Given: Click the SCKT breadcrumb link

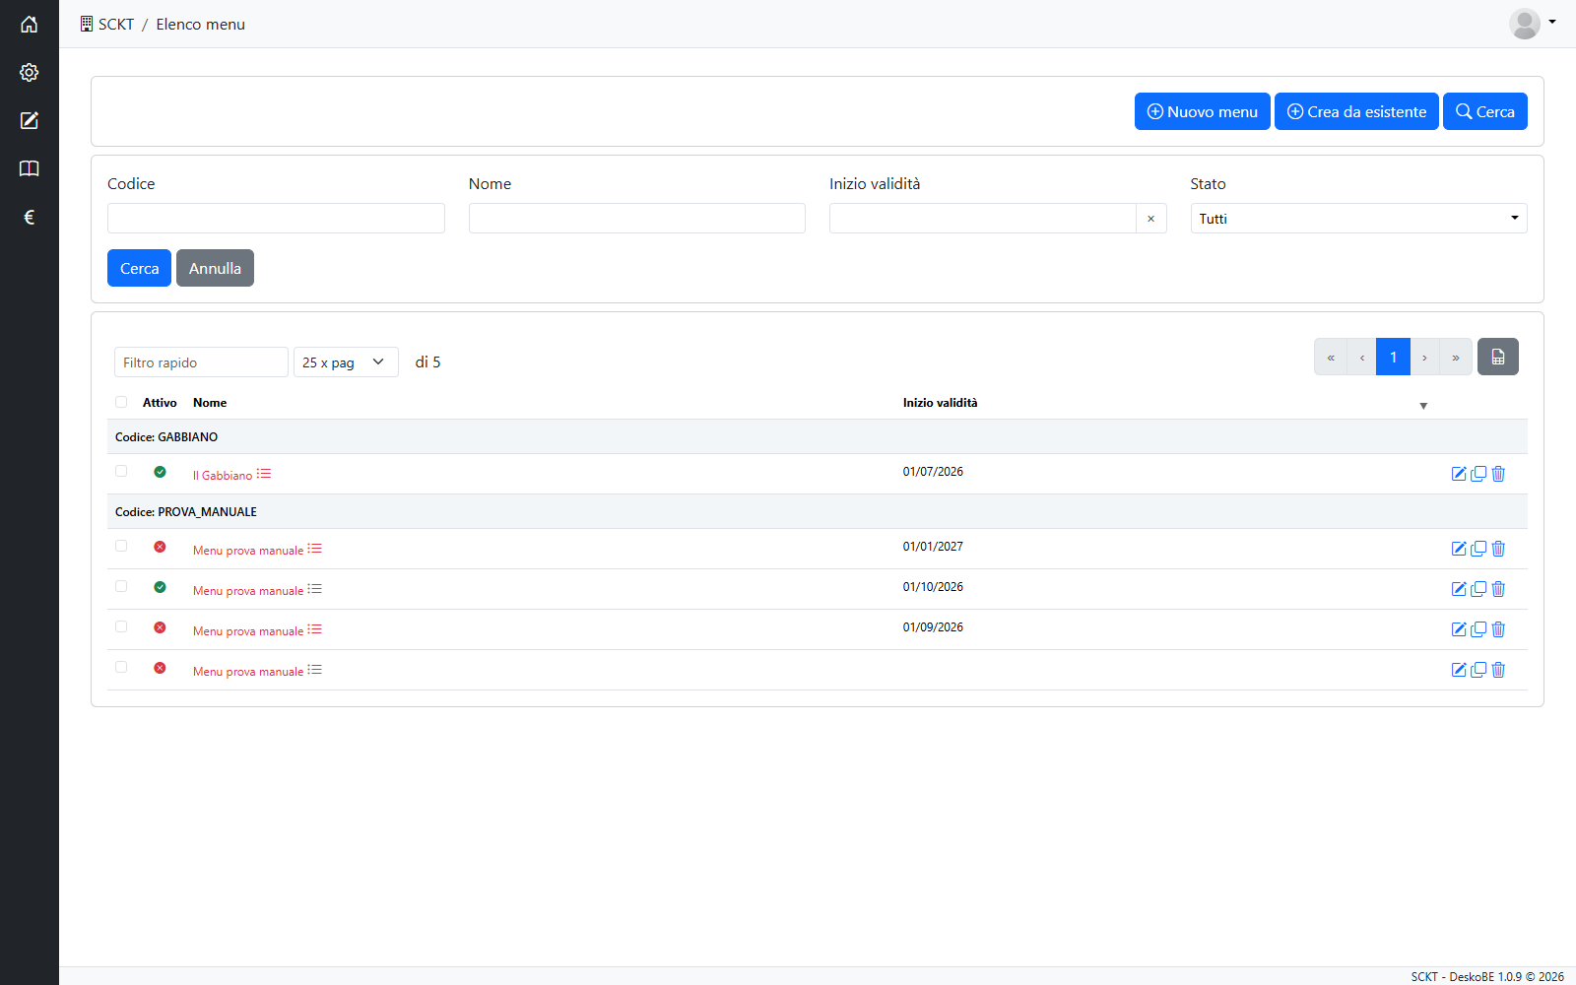Looking at the screenshot, I should point(106,24).
